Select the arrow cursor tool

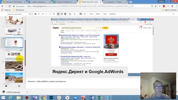point(58,14)
